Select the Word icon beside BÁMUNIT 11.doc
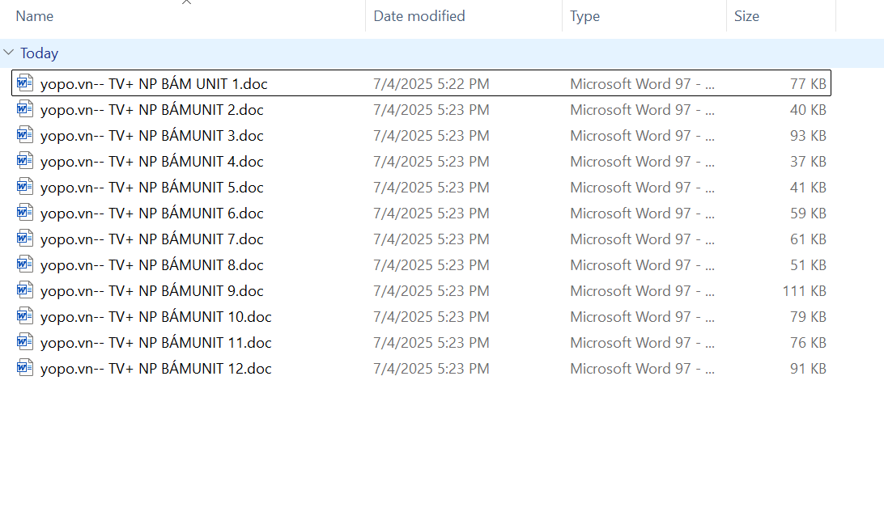Screen dimensions: 884x520 pyautogui.click(x=25, y=342)
